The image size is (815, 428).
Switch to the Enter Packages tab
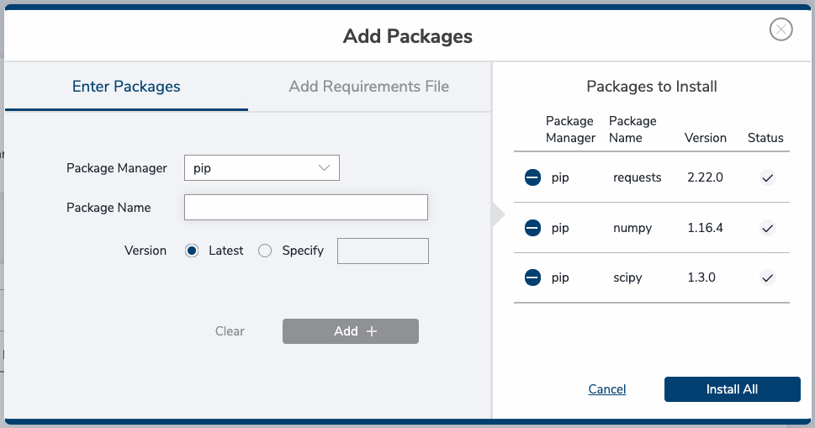pos(126,87)
